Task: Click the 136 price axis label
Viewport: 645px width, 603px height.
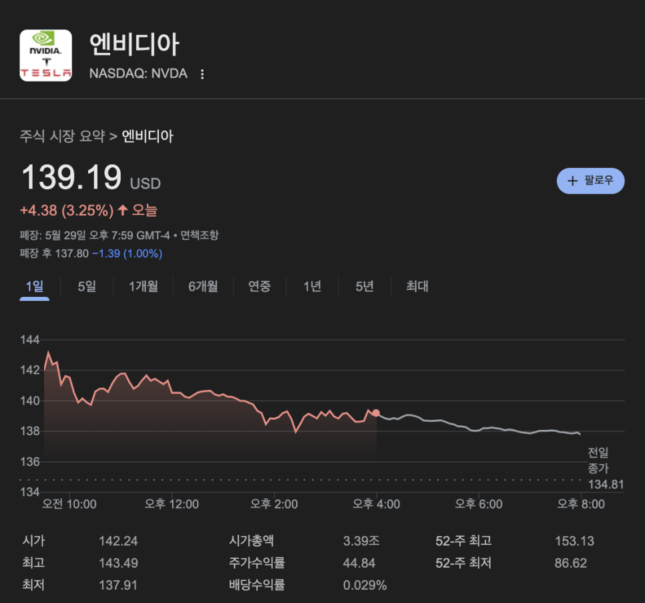Action: click(29, 462)
